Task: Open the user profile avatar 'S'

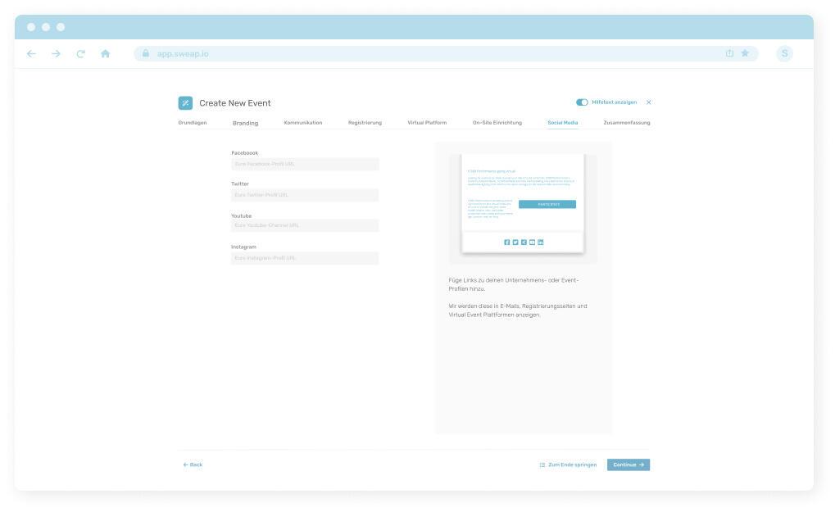Action: click(784, 54)
